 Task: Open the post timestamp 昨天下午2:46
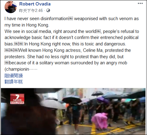click(31, 10)
